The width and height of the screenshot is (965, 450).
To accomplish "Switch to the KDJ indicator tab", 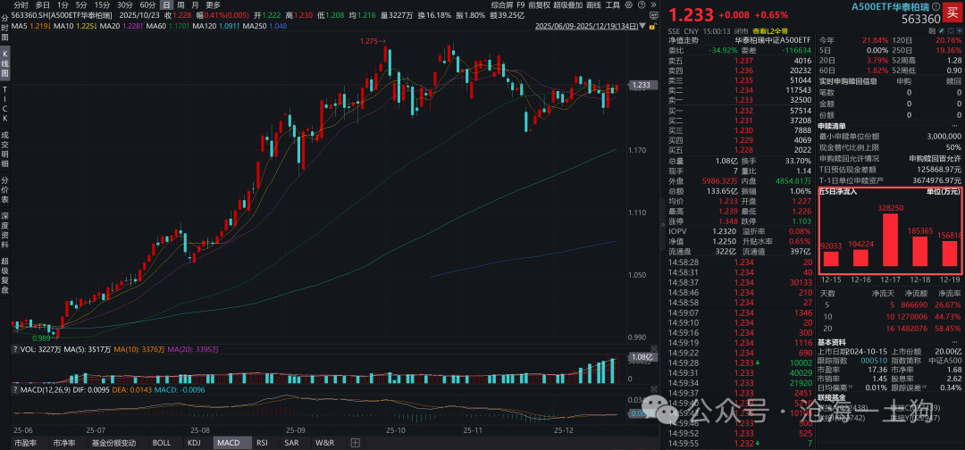I will point(194,443).
